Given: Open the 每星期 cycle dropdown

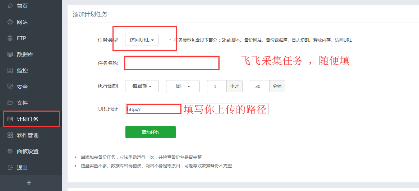Looking at the screenshot, I should point(142,86).
